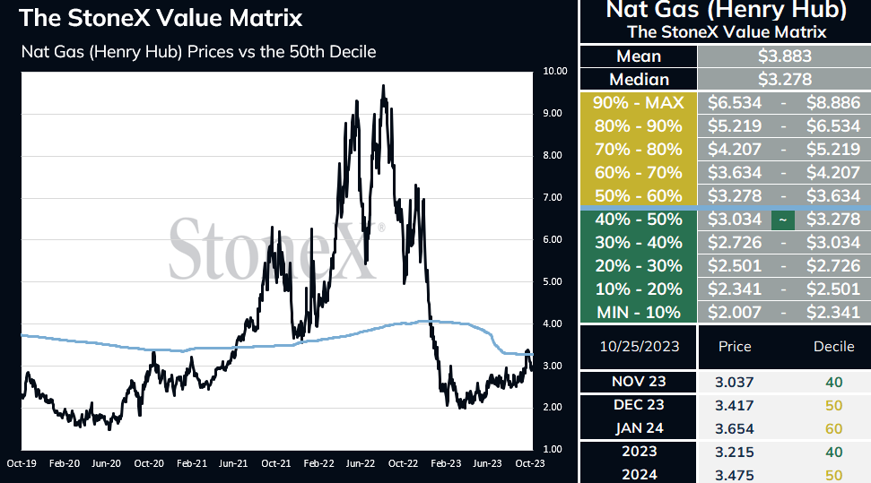Click the 10.00 y-axis label

[555, 71]
